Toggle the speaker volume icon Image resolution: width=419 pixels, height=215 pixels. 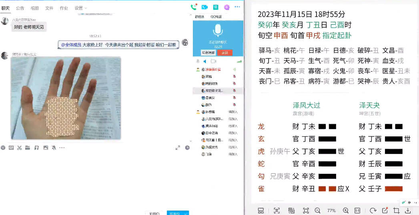[x=205, y=61]
